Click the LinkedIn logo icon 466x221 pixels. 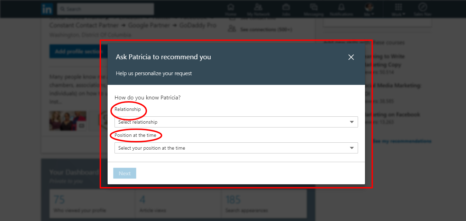point(47,9)
